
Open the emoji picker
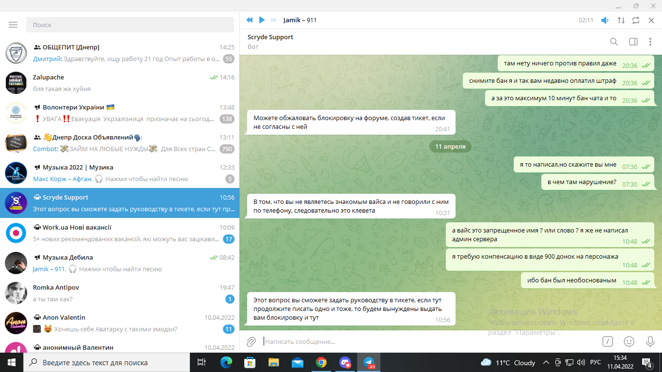[629, 341]
